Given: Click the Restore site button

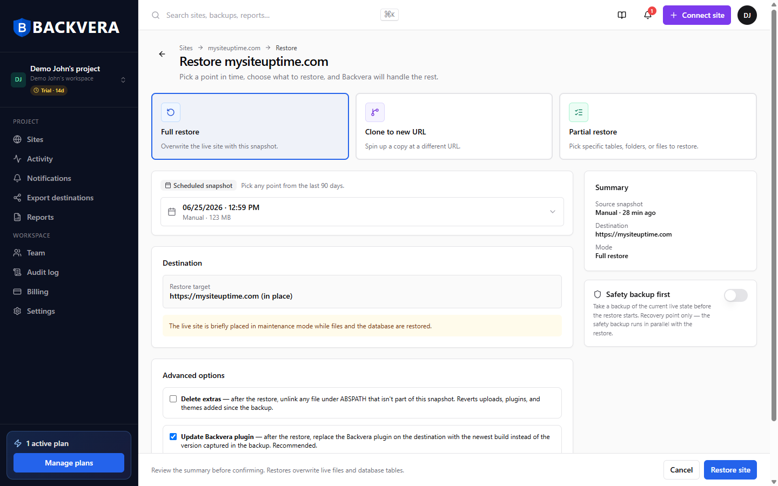Looking at the screenshot, I should tap(730, 470).
